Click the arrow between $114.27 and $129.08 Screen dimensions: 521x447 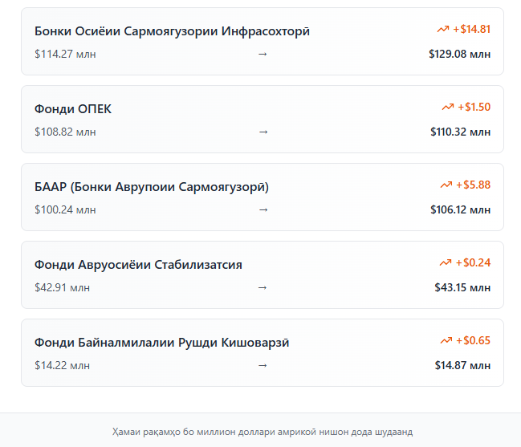(263, 54)
